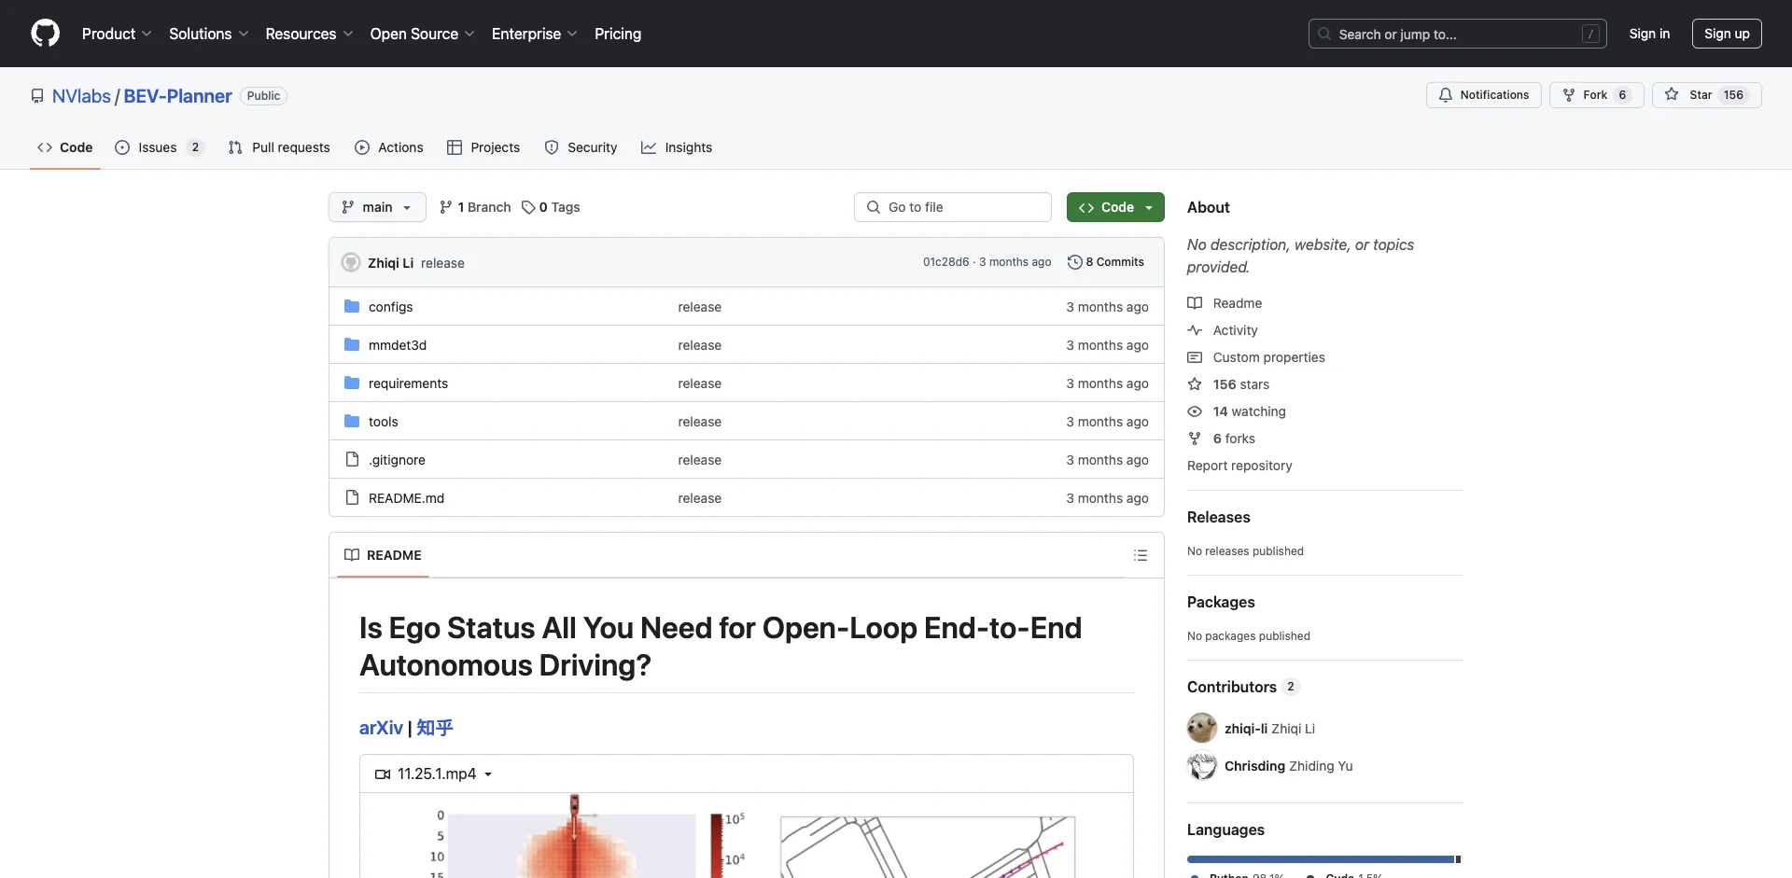Open the Chrisding contributor name
The height and width of the screenshot is (878, 1792).
pyautogui.click(x=1254, y=766)
